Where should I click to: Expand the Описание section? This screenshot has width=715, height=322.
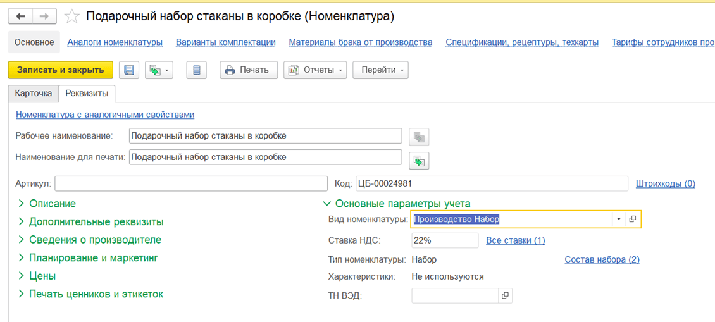[52, 204]
